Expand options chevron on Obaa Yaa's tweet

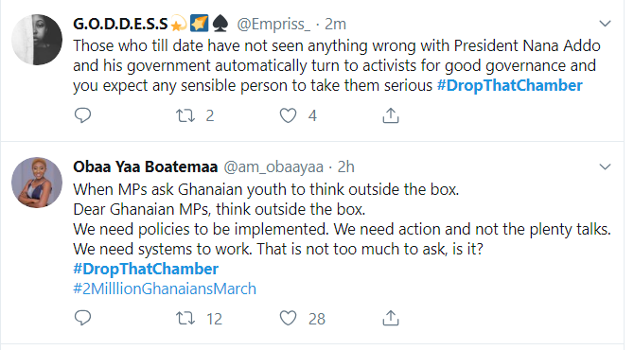pyautogui.click(x=605, y=166)
